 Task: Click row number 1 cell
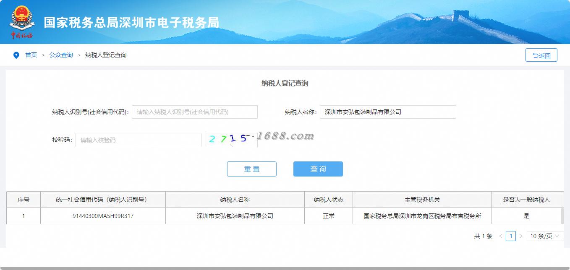[x=24, y=216]
